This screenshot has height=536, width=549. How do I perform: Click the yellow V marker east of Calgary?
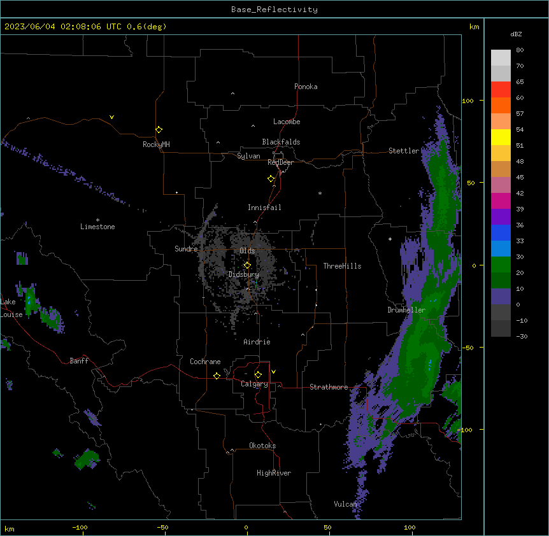pos(273,372)
